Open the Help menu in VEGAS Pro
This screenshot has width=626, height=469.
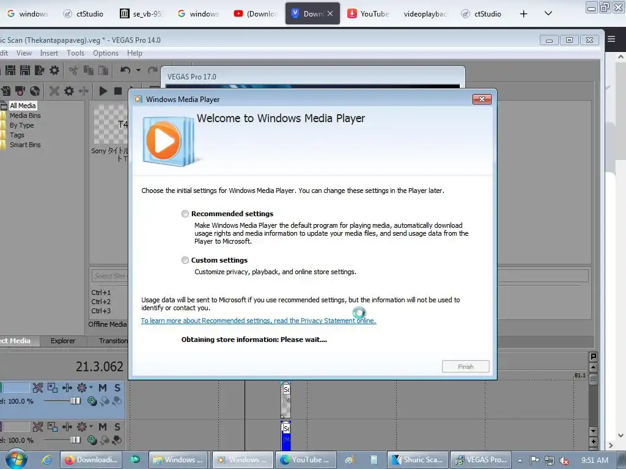click(134, 53)
